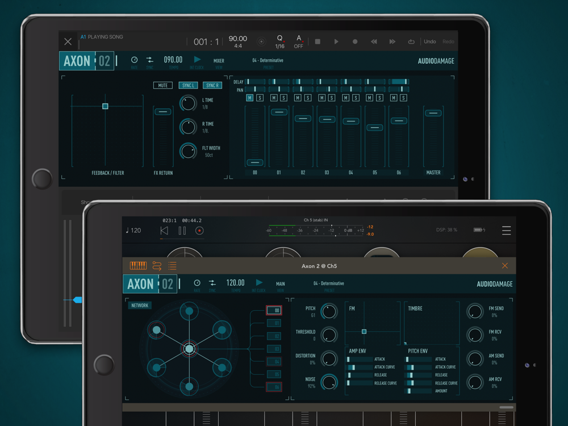Return to start with the skip-back icon beside ♩ 120

click(x=164, y=231)
